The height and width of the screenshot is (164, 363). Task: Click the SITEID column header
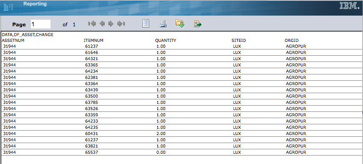[239, 41]
